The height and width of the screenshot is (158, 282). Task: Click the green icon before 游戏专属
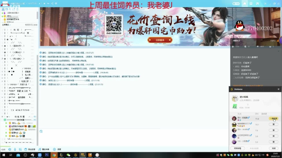(5, 120)
